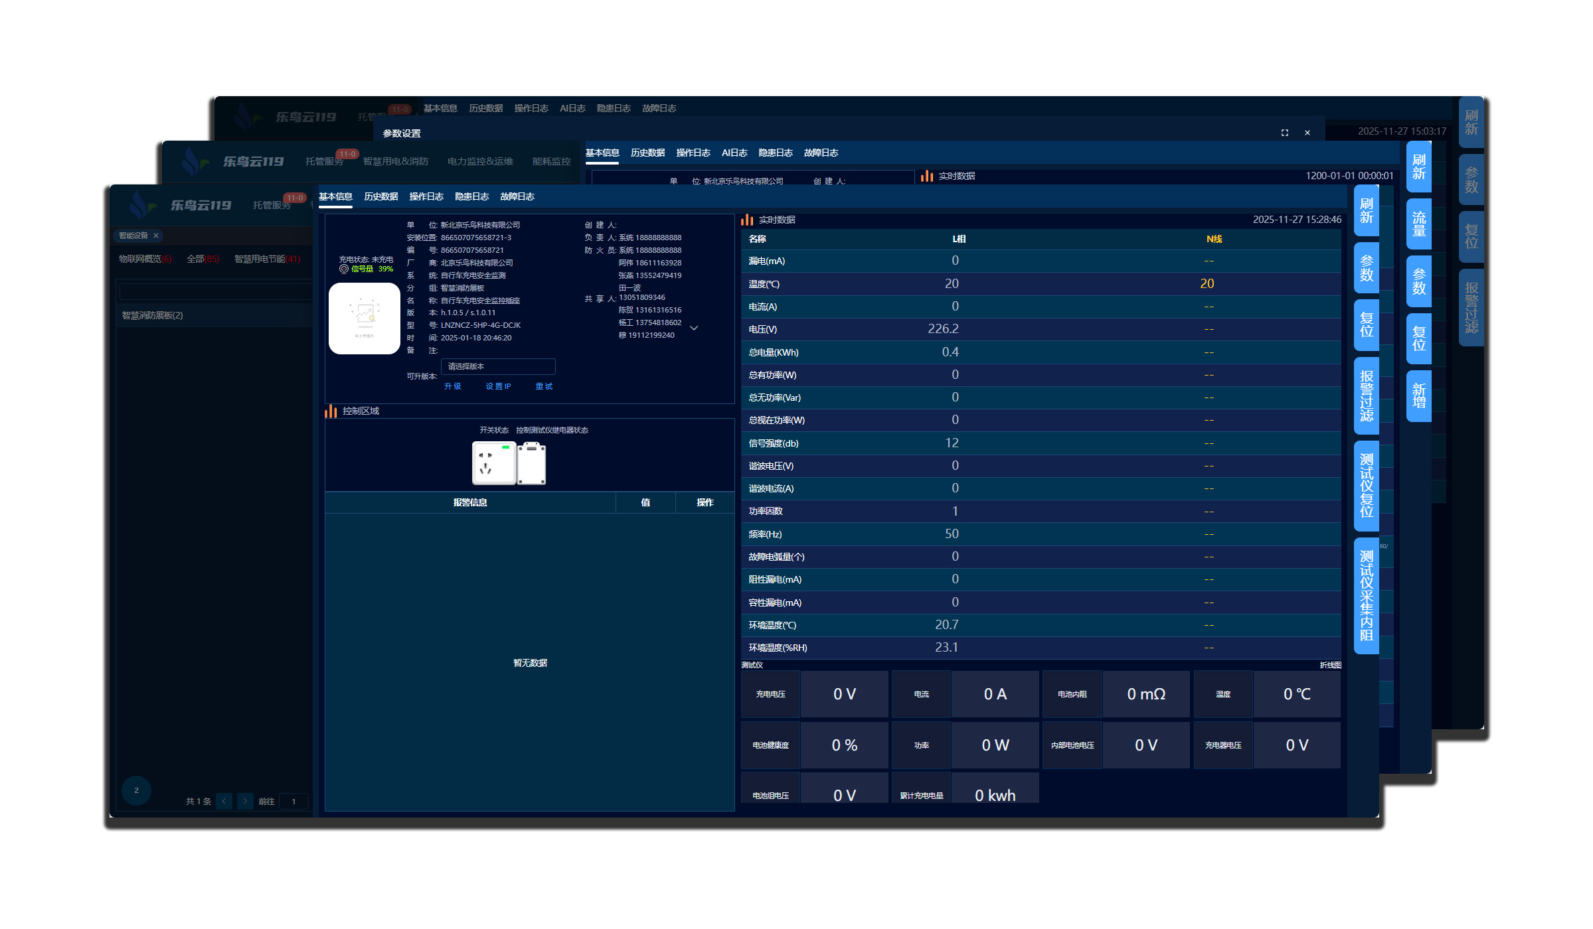Click the 升级 upgrade link

pos(452,386)
